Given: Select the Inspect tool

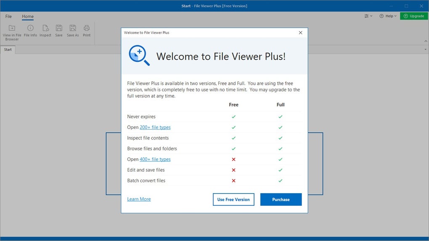Looking at the screenshot, I should (x=45, y=31).
